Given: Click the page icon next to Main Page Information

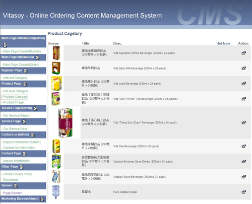Looking at the screenshot, I should pyautogui.click(x=37, y=57).
